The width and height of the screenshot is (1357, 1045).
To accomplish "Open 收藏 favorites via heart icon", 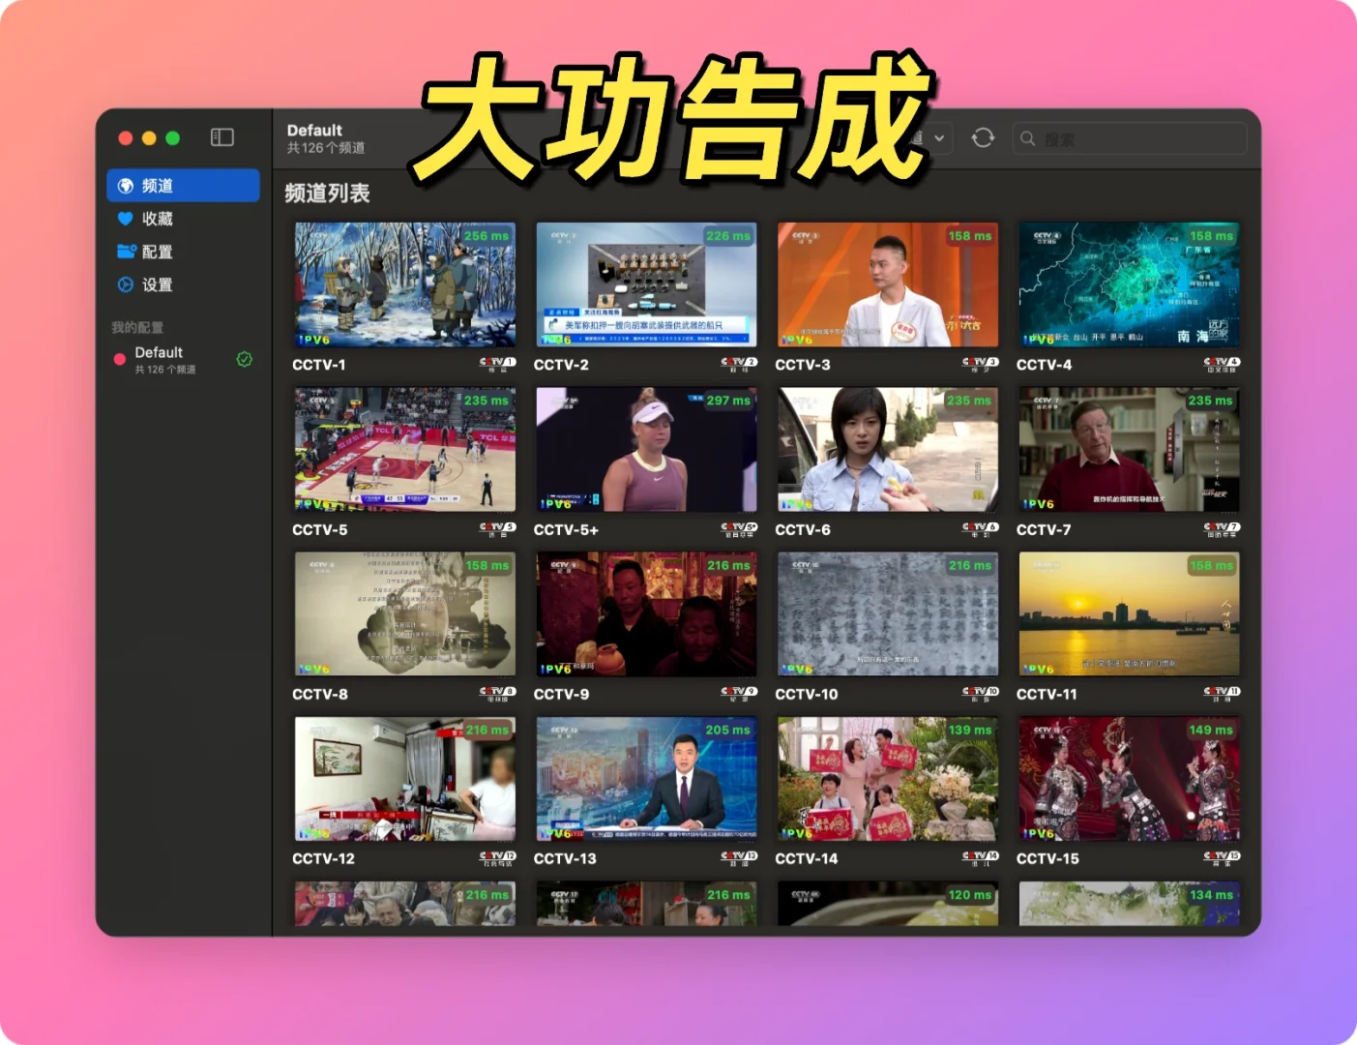I will click(x=125, y=219).
